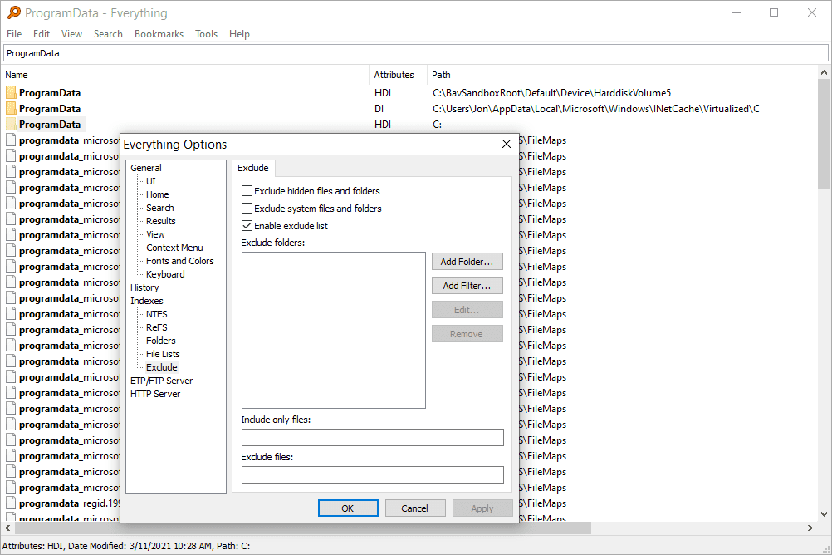Screen dimensions: 832x555
Task: Click the Everything magnifier app icon in title bar
Action: (13, 12)
